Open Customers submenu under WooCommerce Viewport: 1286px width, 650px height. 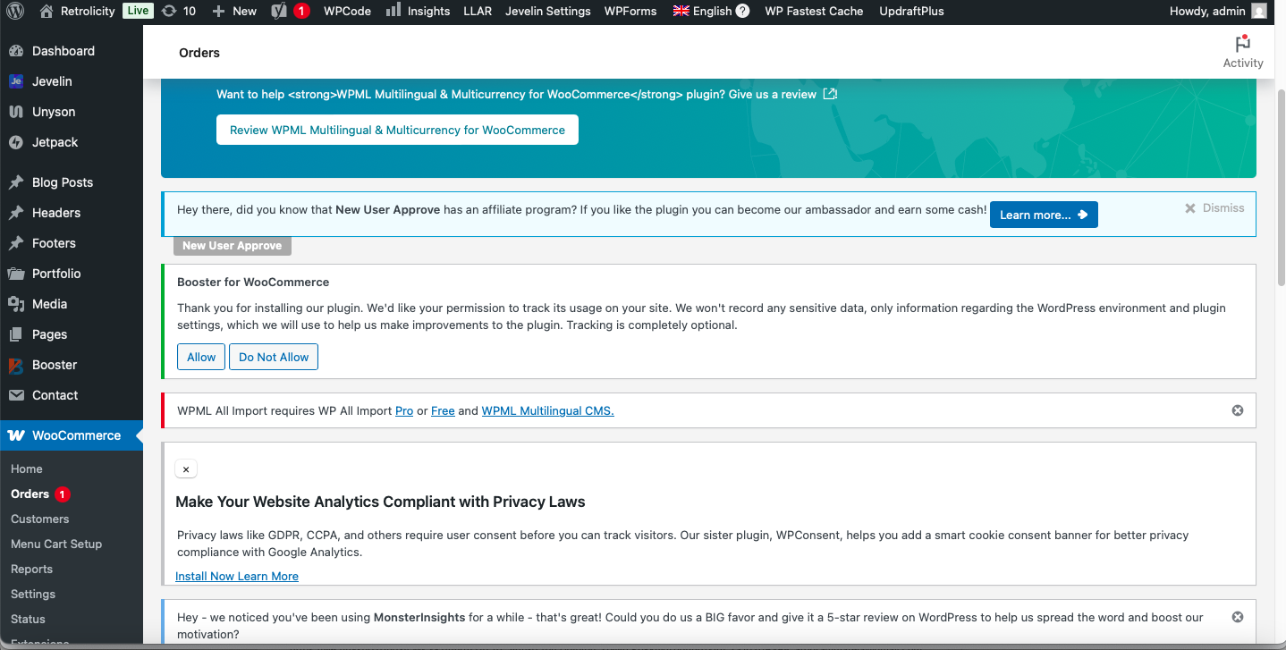[39, 519]
